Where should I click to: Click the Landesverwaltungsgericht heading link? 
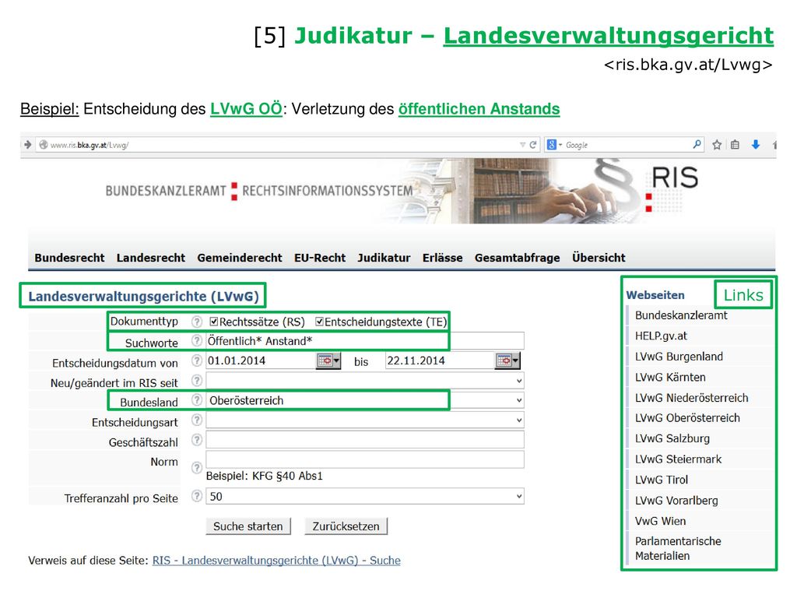(x=609, y=36)
